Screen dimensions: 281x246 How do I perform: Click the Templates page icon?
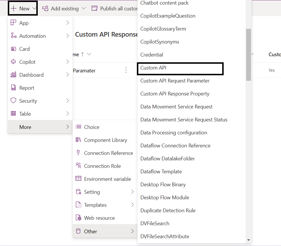[78, 204]
